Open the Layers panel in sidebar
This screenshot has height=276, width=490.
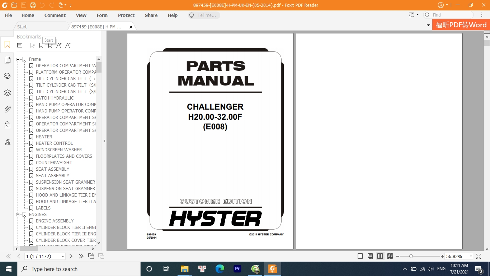pyautogui.click(x=7, y=93)
